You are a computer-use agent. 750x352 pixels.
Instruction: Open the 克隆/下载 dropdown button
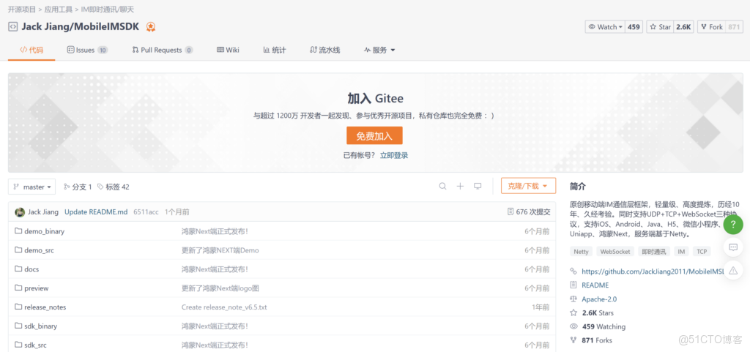528,187
